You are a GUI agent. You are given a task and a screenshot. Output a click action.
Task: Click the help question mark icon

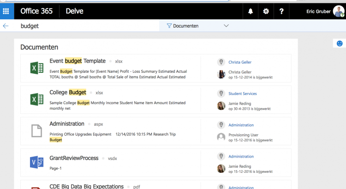[281, 11]
